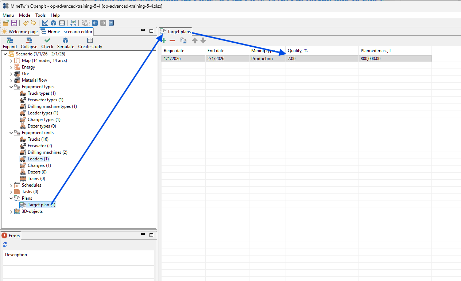Expand the Energy node
The height and width of the screenshot is (281, 461).
coord(11,67)
